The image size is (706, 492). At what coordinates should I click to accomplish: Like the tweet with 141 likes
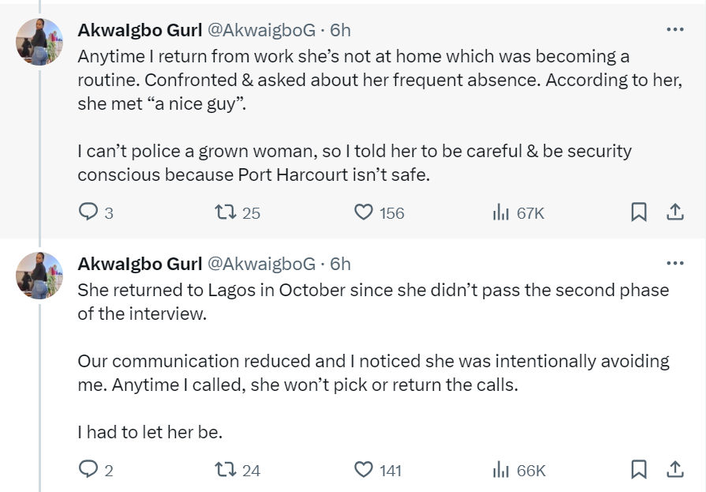click(x=364, y=469)
